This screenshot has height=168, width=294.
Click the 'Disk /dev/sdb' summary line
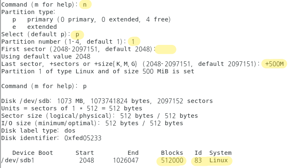(x=107, y=101)
